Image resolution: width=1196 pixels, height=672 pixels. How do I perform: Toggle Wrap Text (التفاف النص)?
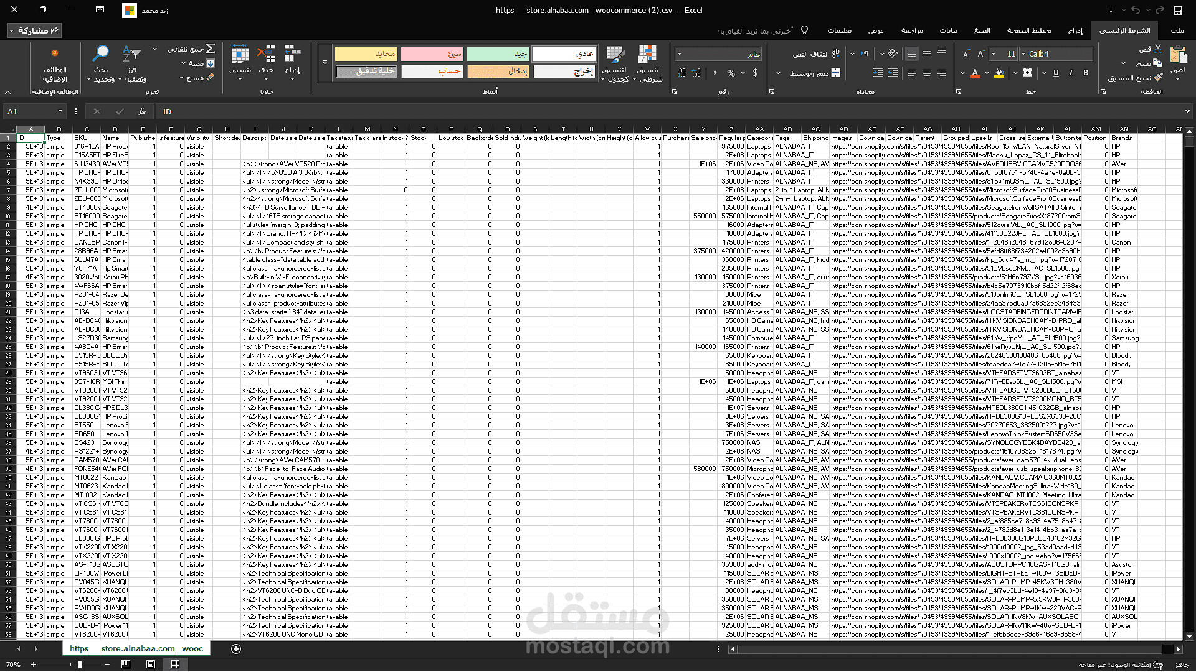coord(816,54)
